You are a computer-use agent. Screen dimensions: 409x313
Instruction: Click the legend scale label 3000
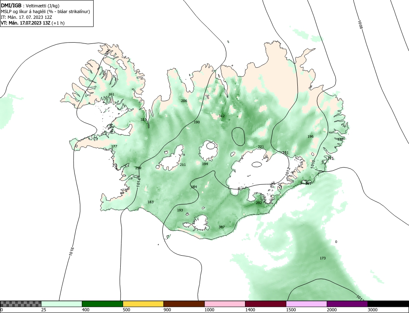372,310
